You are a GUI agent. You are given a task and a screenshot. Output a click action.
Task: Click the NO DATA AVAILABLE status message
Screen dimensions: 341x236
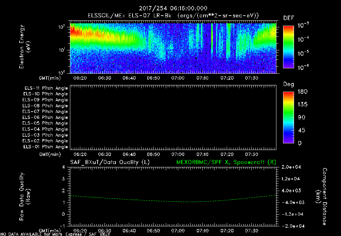(55, 234)
